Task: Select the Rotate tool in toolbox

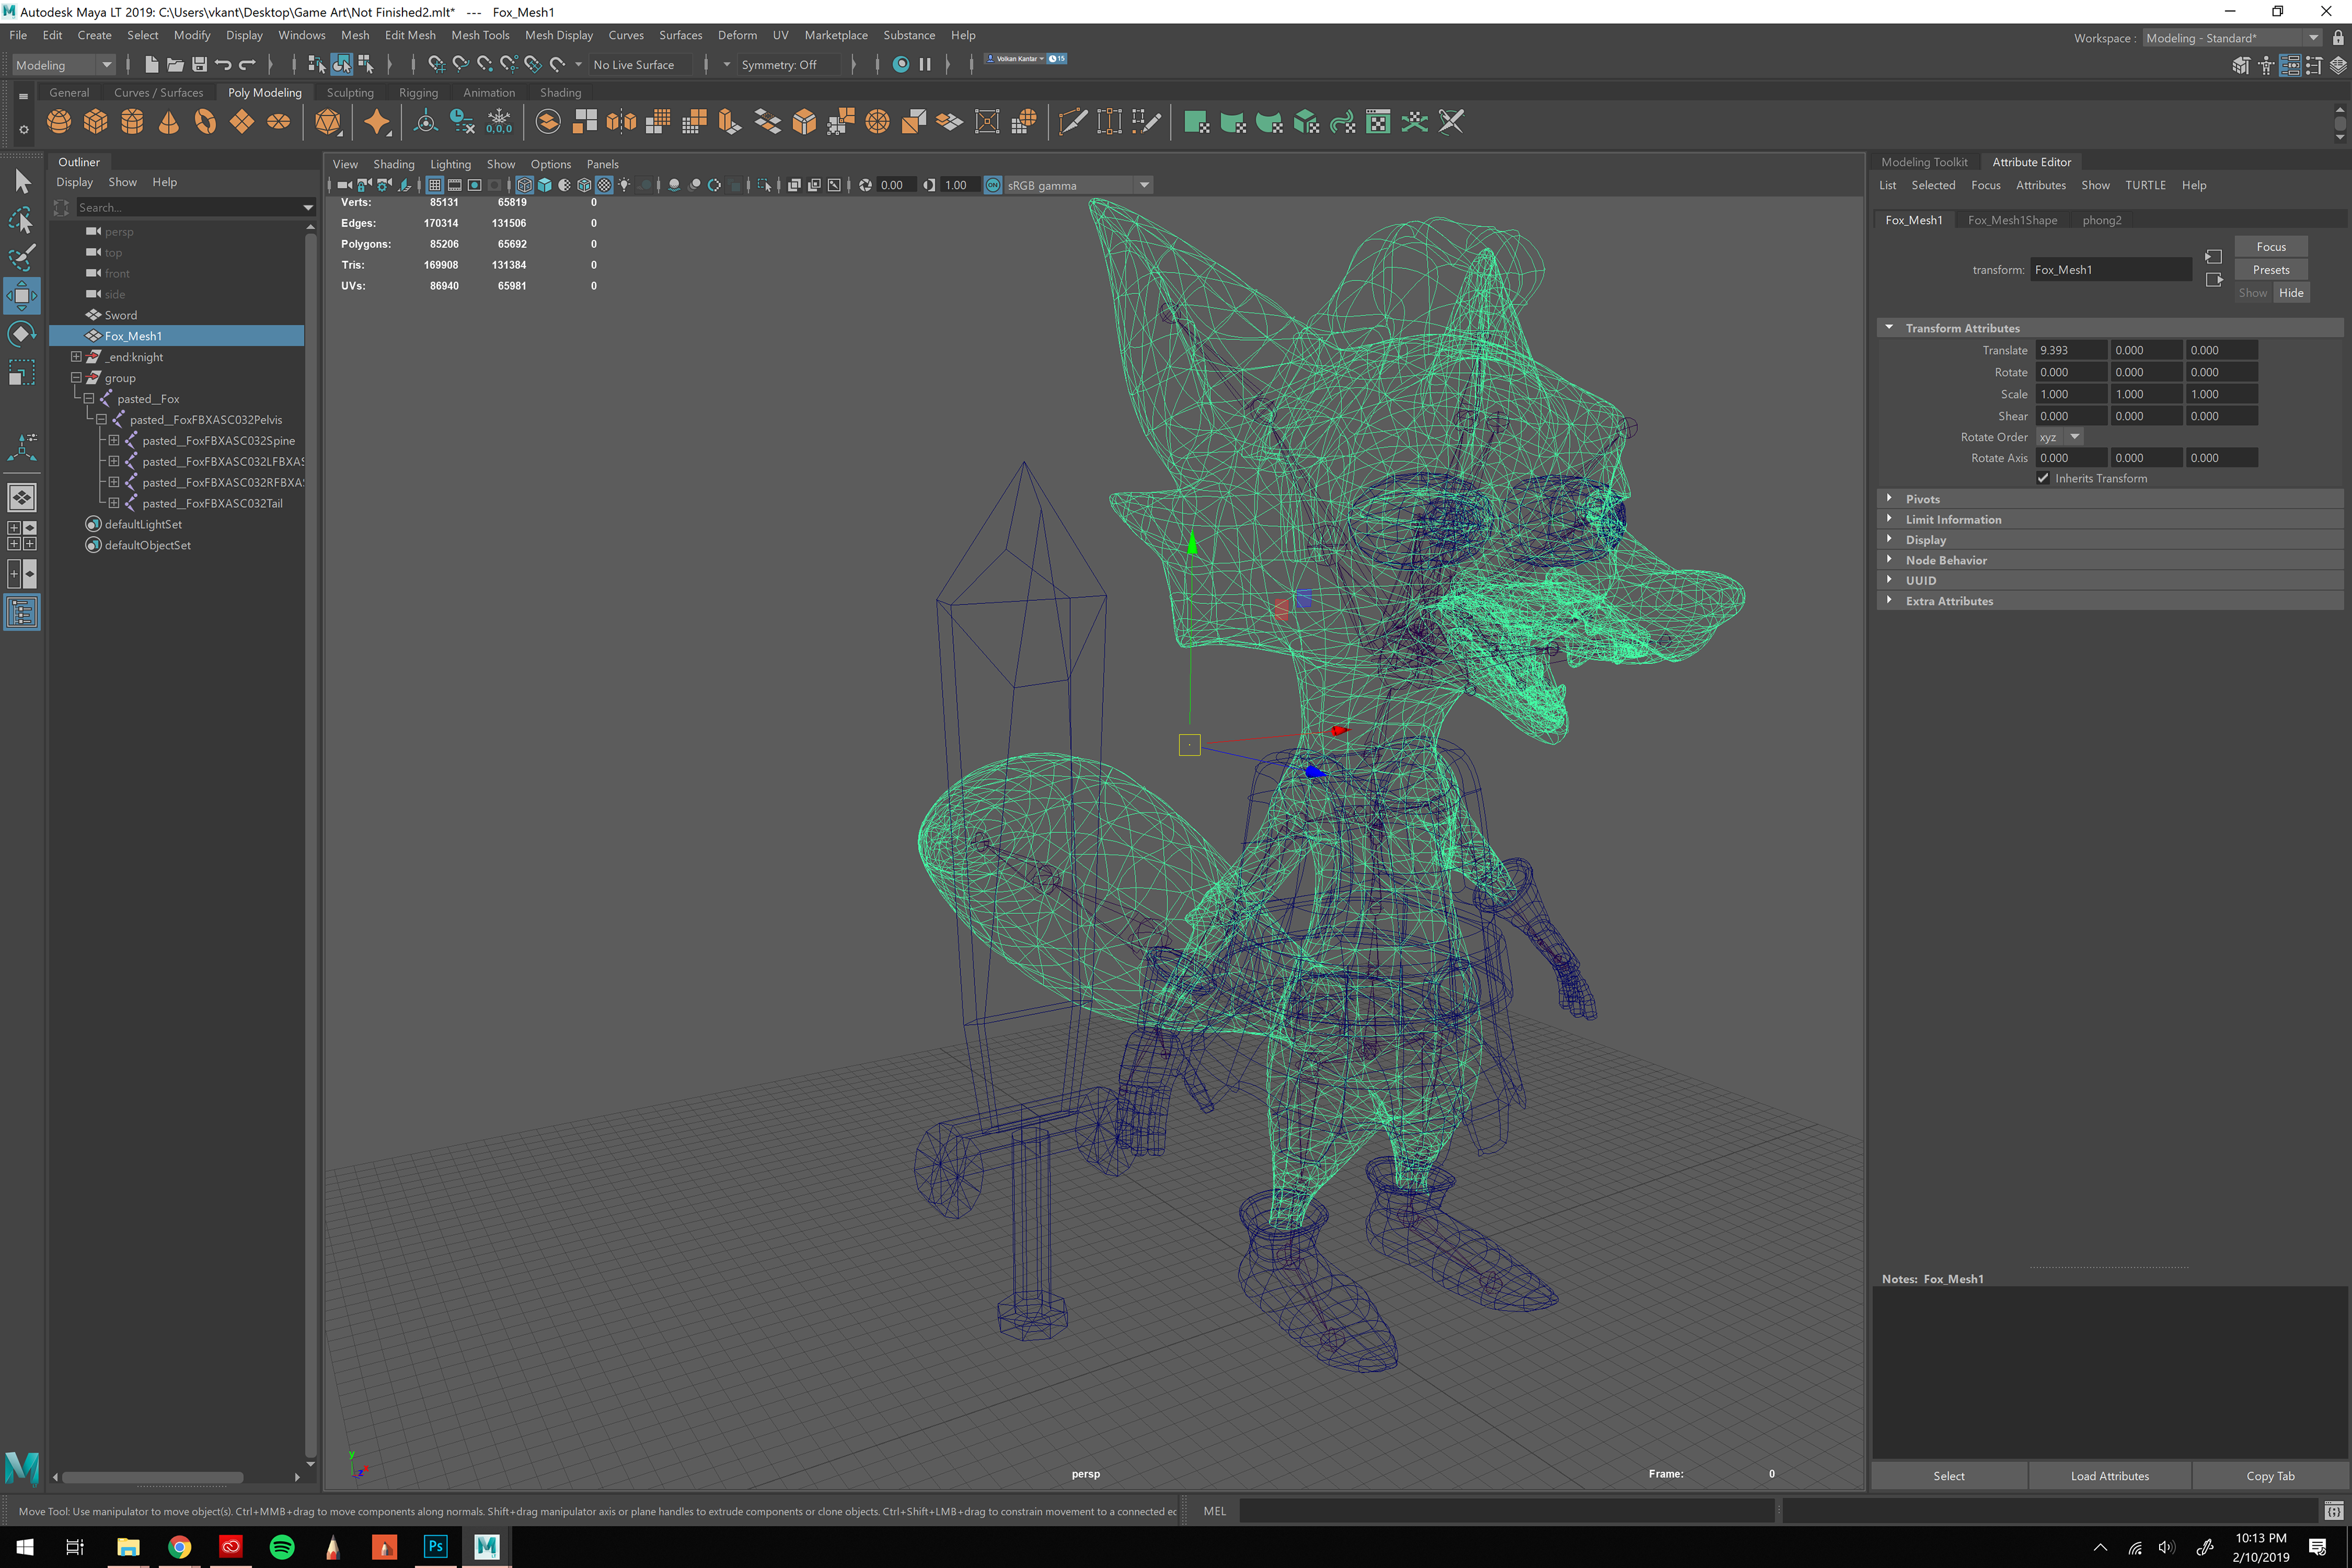Action: 22,334
